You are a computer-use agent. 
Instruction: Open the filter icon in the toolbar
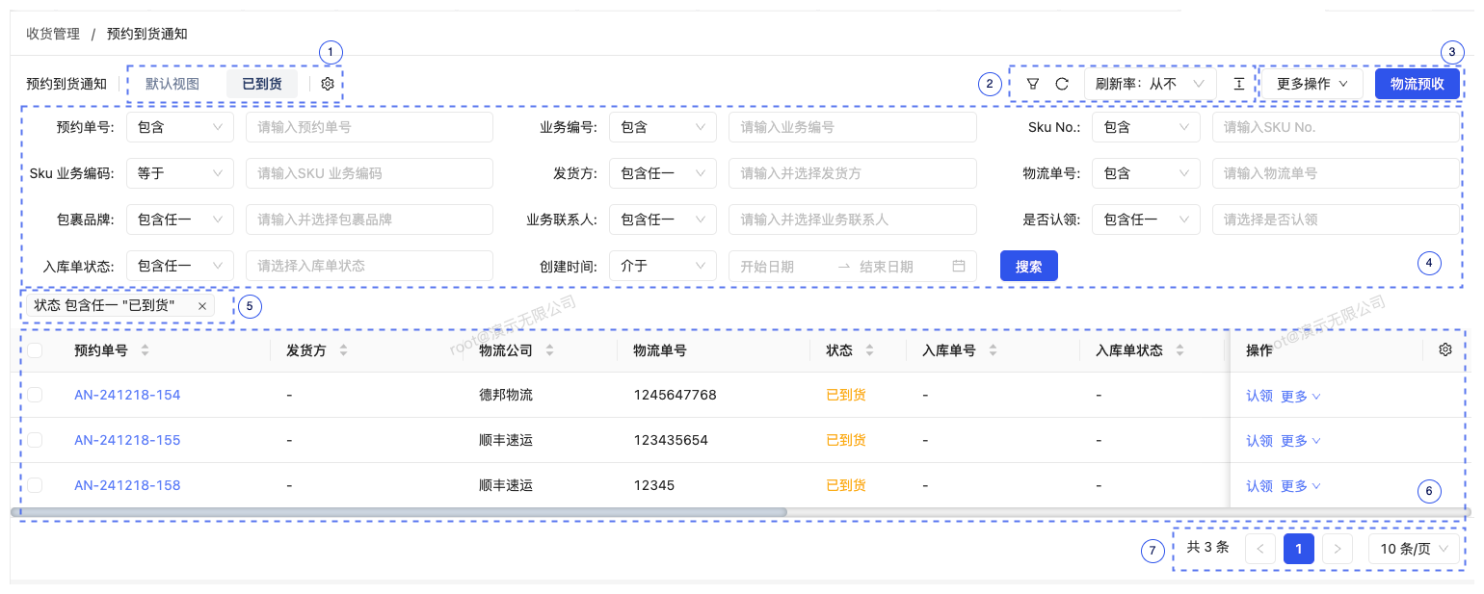[x=1032, y=84]
